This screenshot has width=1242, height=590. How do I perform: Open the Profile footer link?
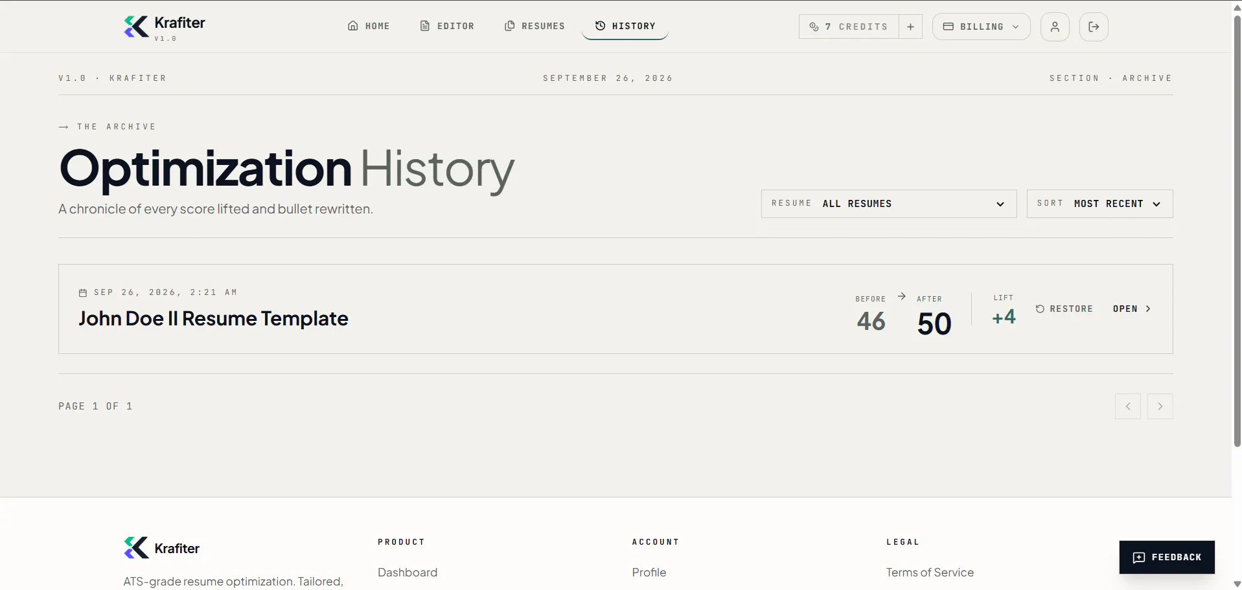pos(649,573)
